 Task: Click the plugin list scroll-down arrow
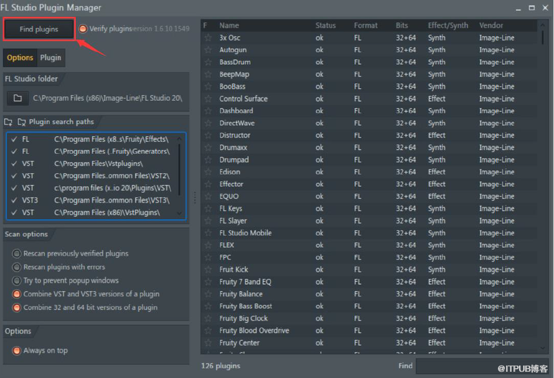pyautogui.click(x=542, y=348)
